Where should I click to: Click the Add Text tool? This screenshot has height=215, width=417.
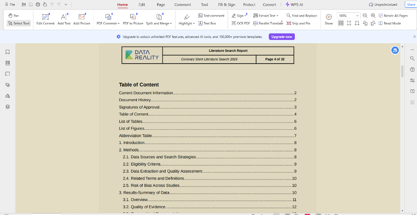(x=64, y=19)
